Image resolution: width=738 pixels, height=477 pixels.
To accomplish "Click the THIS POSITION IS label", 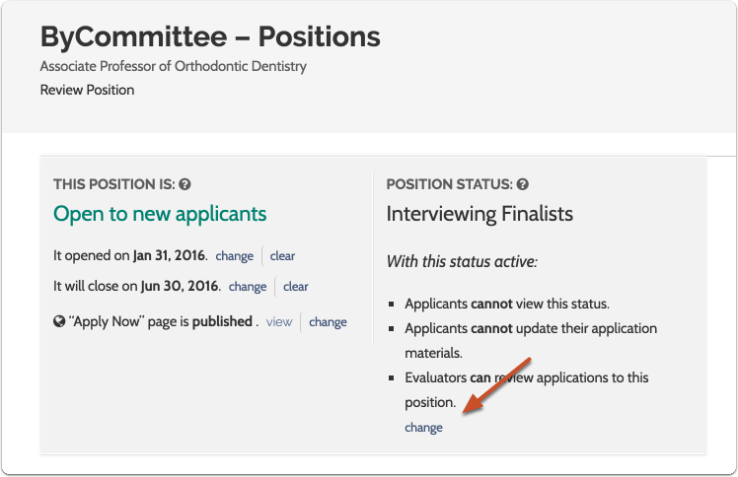I will point(113,184).
